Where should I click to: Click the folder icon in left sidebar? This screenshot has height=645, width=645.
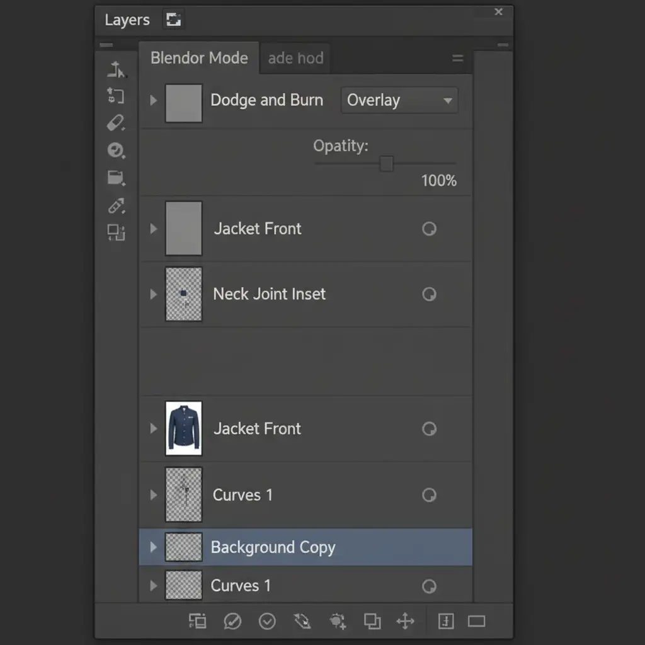tap(116, 178)
